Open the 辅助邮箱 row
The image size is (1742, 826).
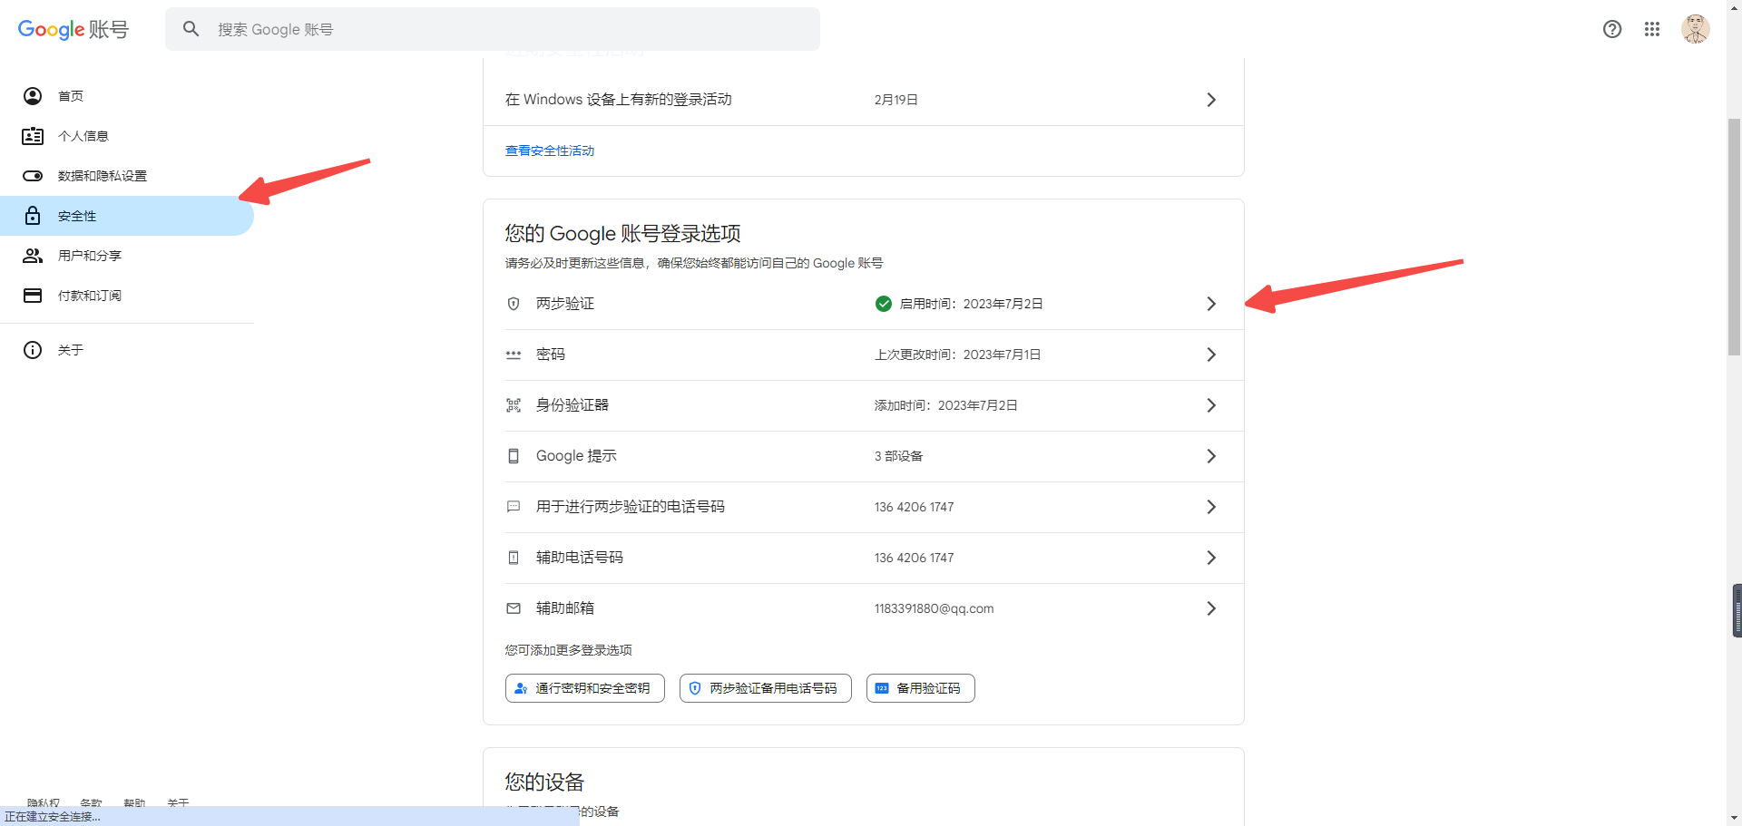pos(863,608)
